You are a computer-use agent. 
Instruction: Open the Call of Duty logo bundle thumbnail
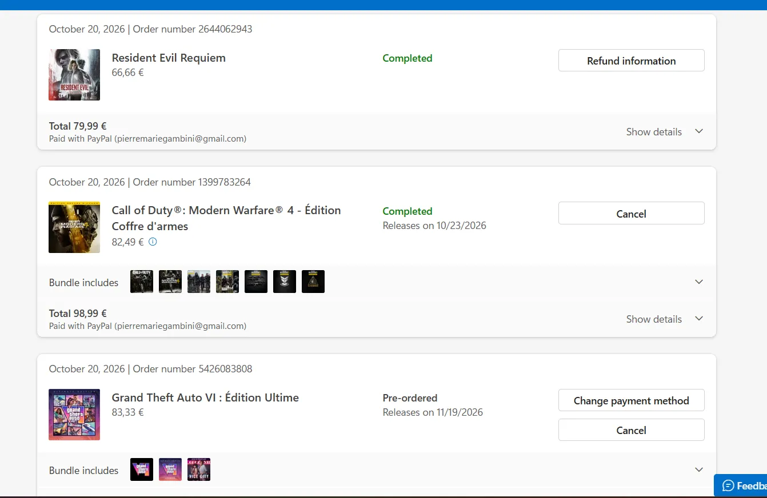click(142, 282)
